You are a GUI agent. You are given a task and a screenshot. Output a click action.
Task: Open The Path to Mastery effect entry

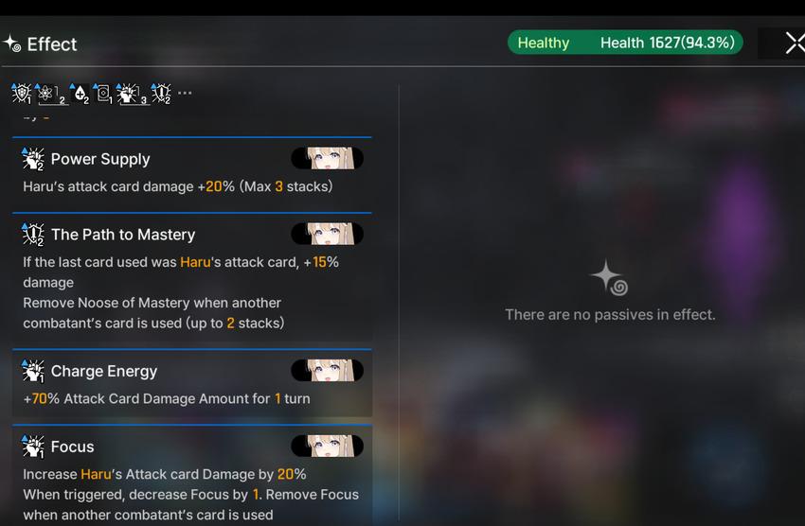coord(192,277)
